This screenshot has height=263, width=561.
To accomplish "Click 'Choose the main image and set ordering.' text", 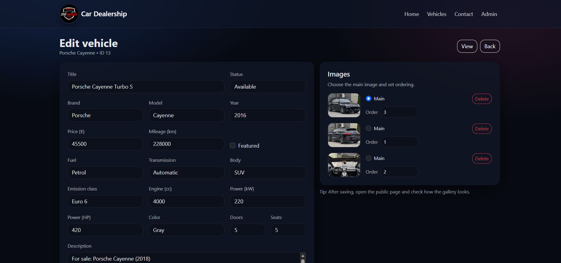I will click(x=371, y=85).
